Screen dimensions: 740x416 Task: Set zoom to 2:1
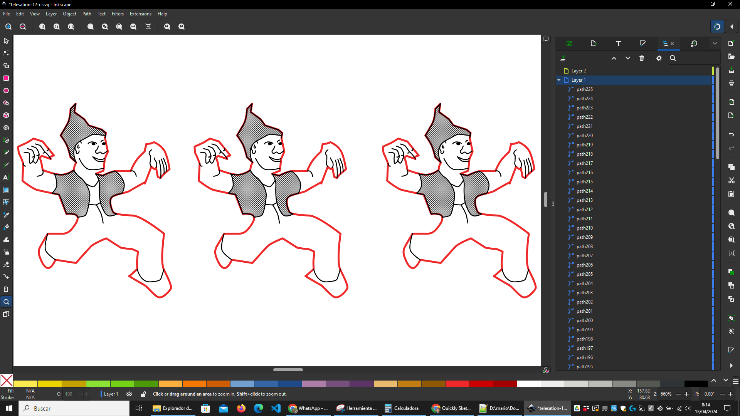[71, 27]
